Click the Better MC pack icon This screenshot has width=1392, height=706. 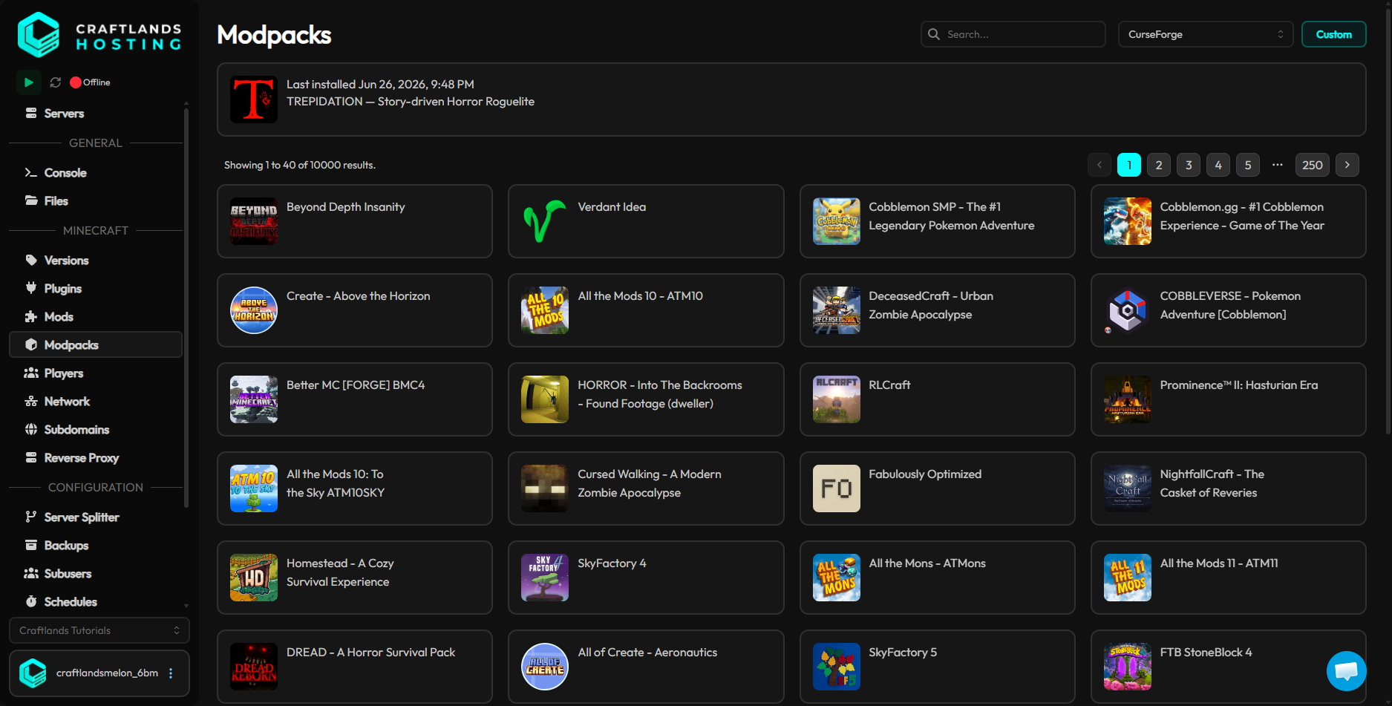point(254,399)
